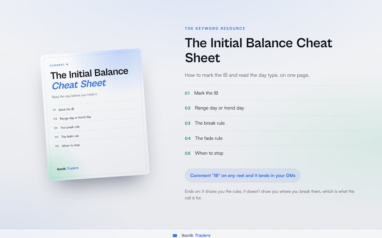
Task: Click the blue Ikonik logo icon in footer
Action: click(x=175, y=235)
